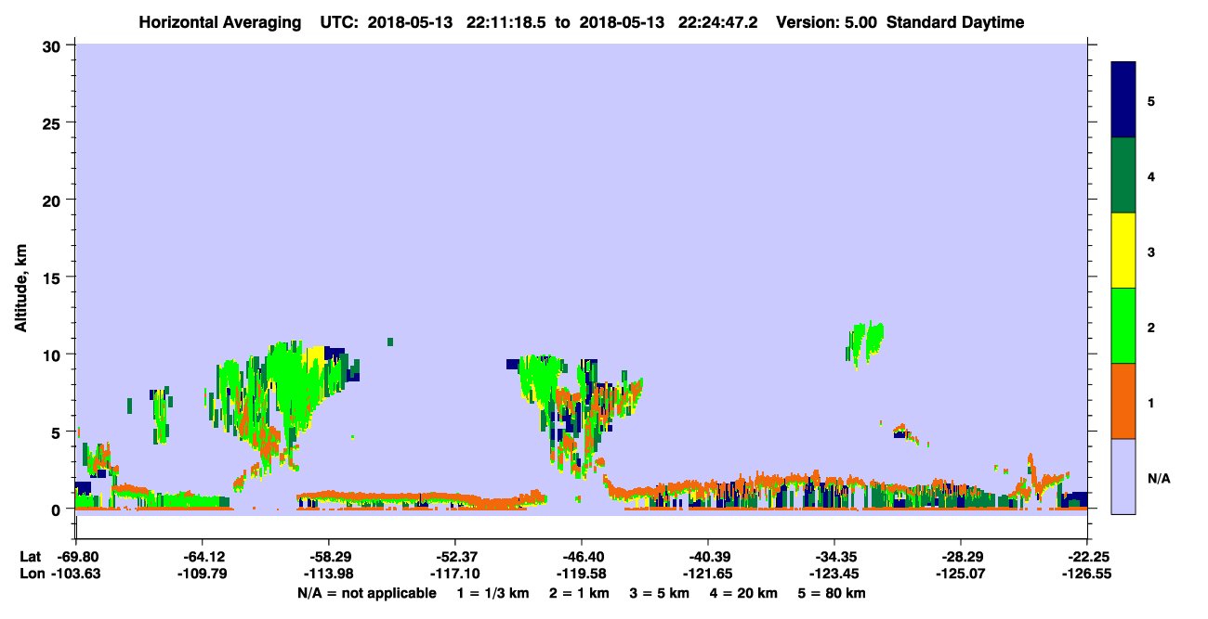The height and width of the screenshot is (619, 1208).
Task: Click legend text '1 = 1/3 km'
Action: click(492, 593)
